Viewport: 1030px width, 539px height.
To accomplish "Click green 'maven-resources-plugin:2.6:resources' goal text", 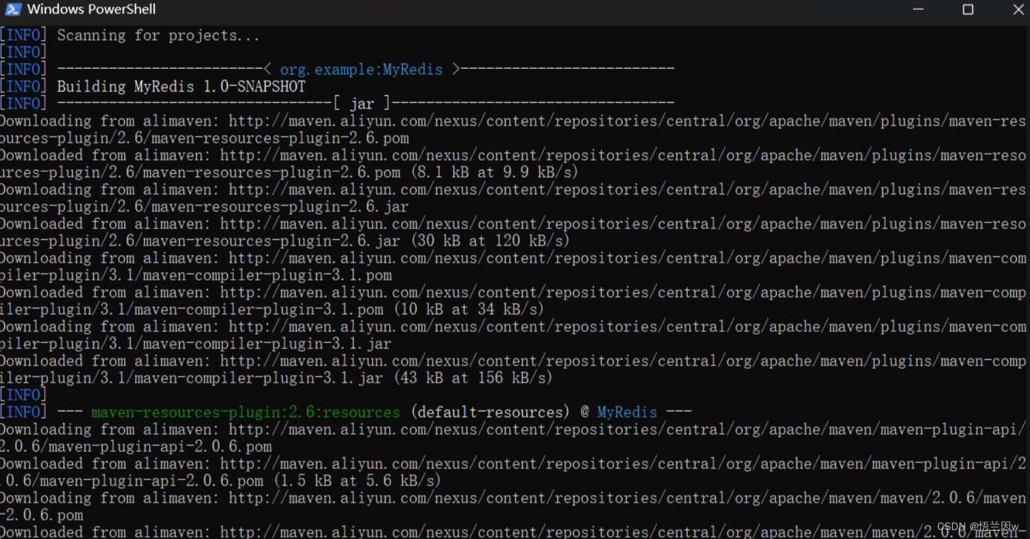I will click(x=246, y=413).
